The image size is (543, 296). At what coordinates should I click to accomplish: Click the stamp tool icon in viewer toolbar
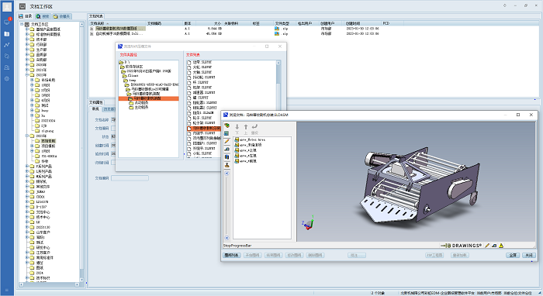227,165
